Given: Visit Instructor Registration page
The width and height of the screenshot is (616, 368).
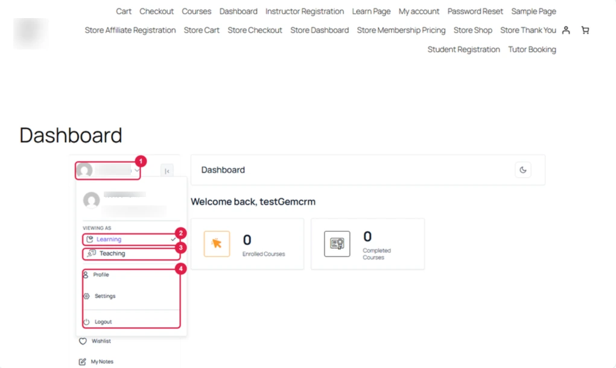Looking at the screenshot, I should point(305,11).
